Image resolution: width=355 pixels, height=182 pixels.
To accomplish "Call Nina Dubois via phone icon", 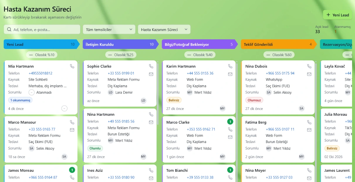I will pyautogui.click(x=309, y=66).
